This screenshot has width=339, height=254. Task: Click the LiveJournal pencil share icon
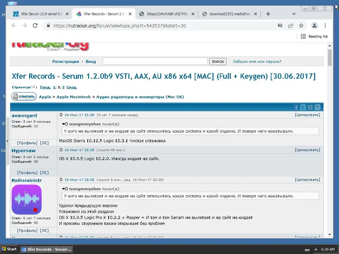click(x=317, y=107)
